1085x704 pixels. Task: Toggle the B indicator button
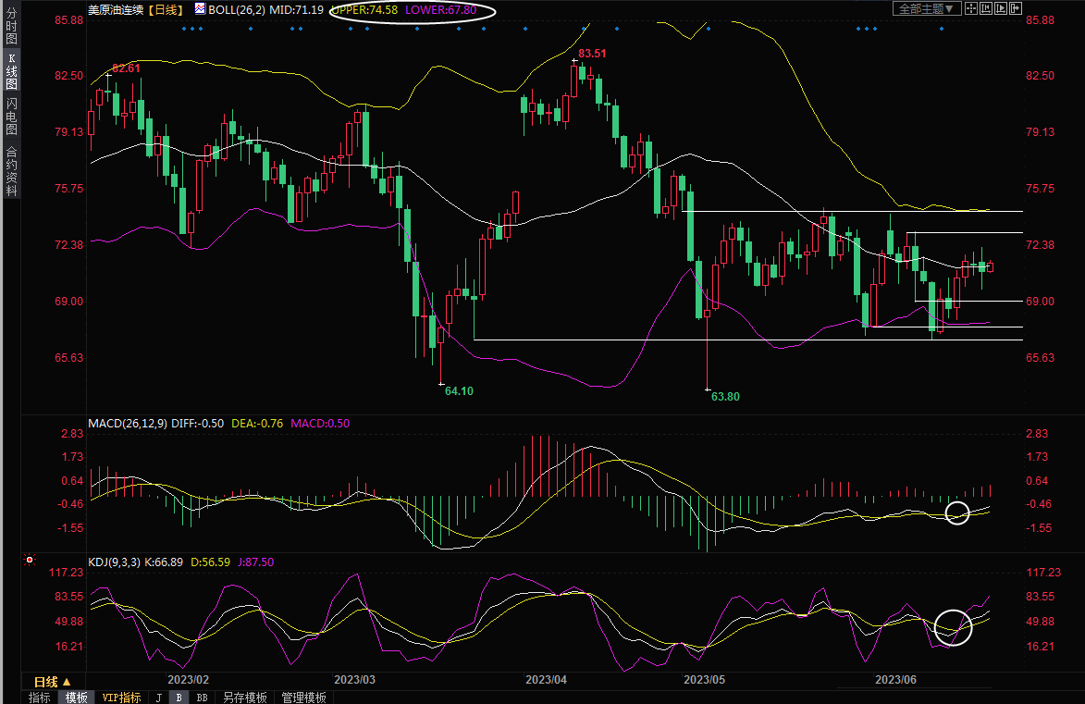click(179, 698)
